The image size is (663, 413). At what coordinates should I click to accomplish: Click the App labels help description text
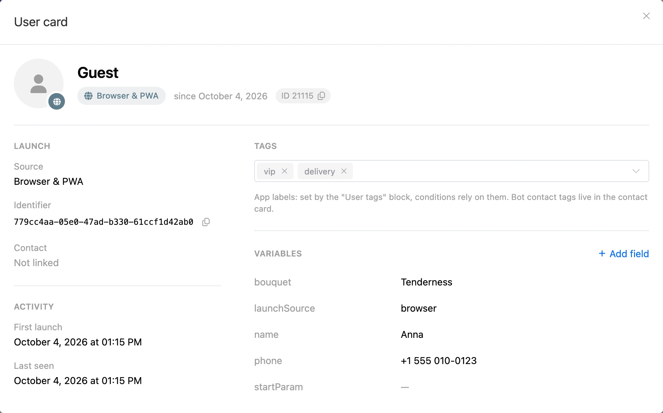click(451, 203)
